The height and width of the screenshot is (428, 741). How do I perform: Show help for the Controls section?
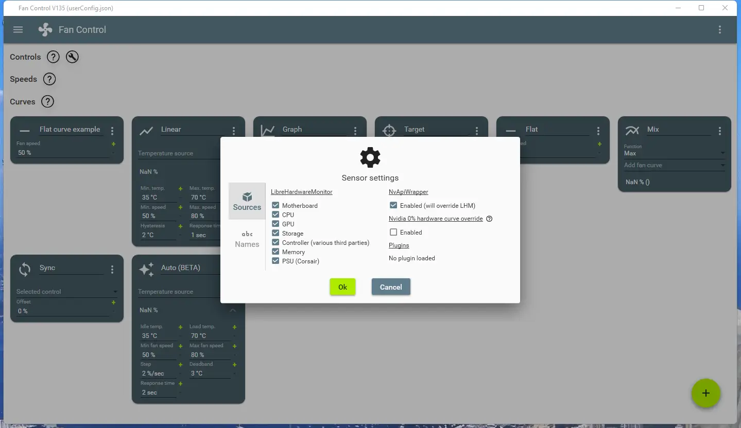tap(53, 57)
